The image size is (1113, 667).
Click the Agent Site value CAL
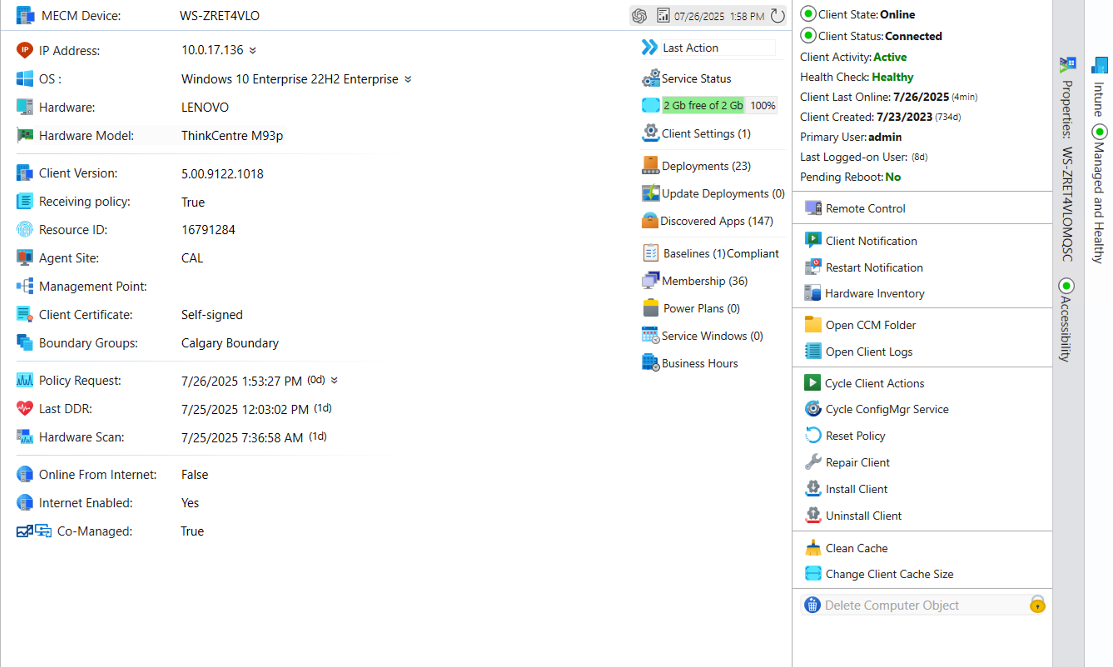[x=192, y=258]
